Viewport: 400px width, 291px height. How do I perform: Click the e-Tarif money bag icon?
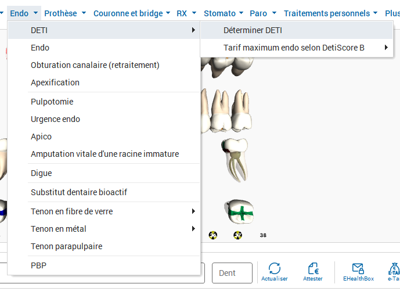click(x=394, y=269)
